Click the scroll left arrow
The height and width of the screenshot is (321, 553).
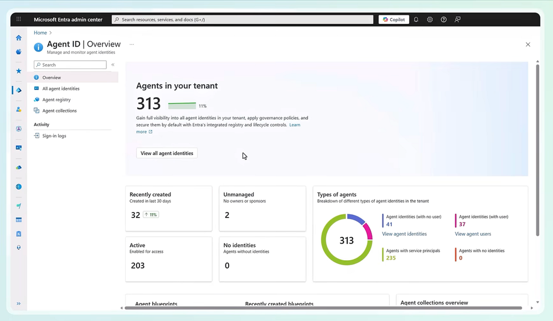(121, 308)
